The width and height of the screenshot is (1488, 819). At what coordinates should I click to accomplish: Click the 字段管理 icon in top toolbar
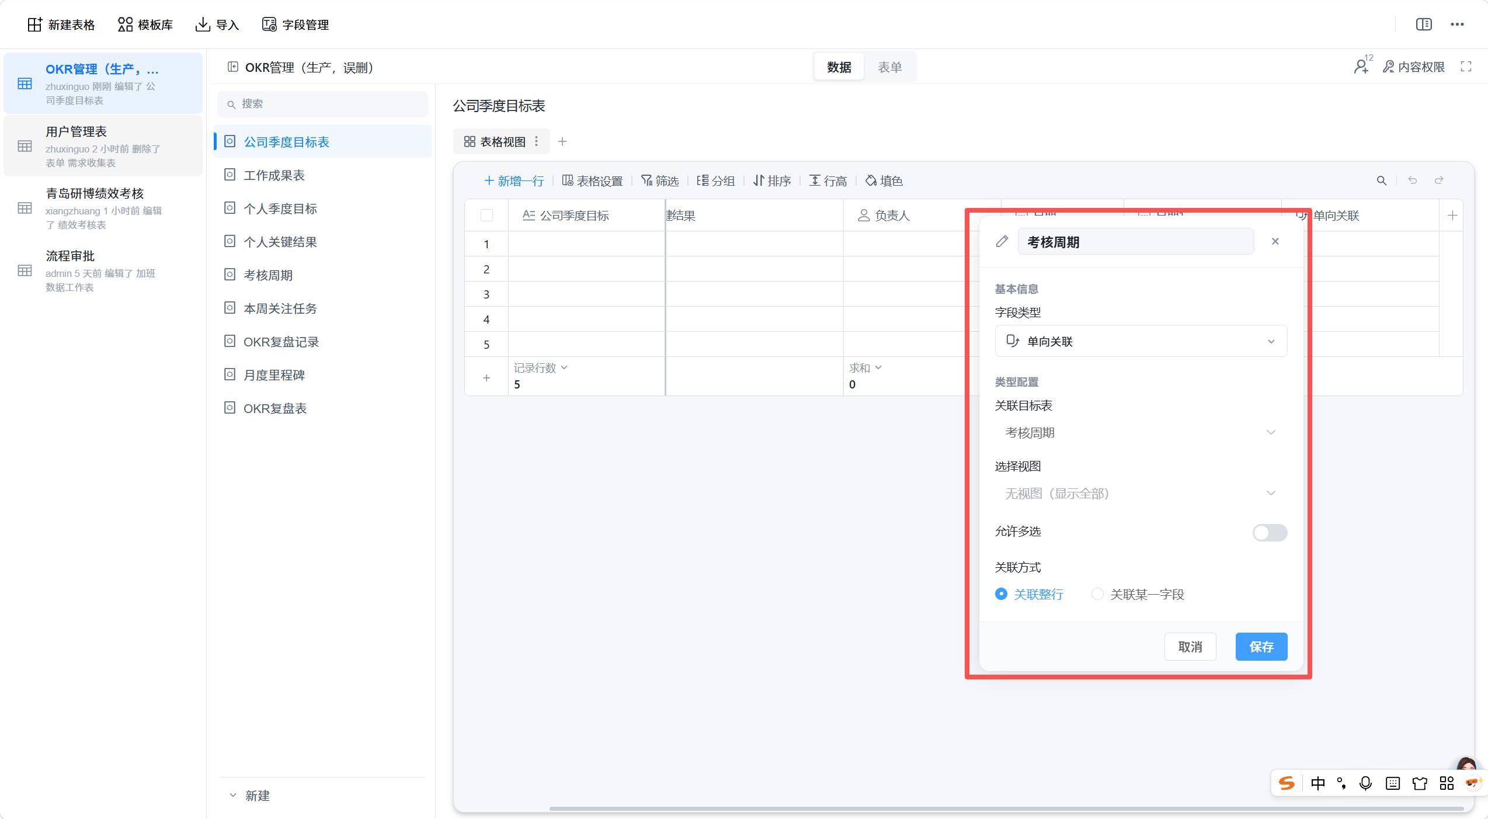[269, 25]
